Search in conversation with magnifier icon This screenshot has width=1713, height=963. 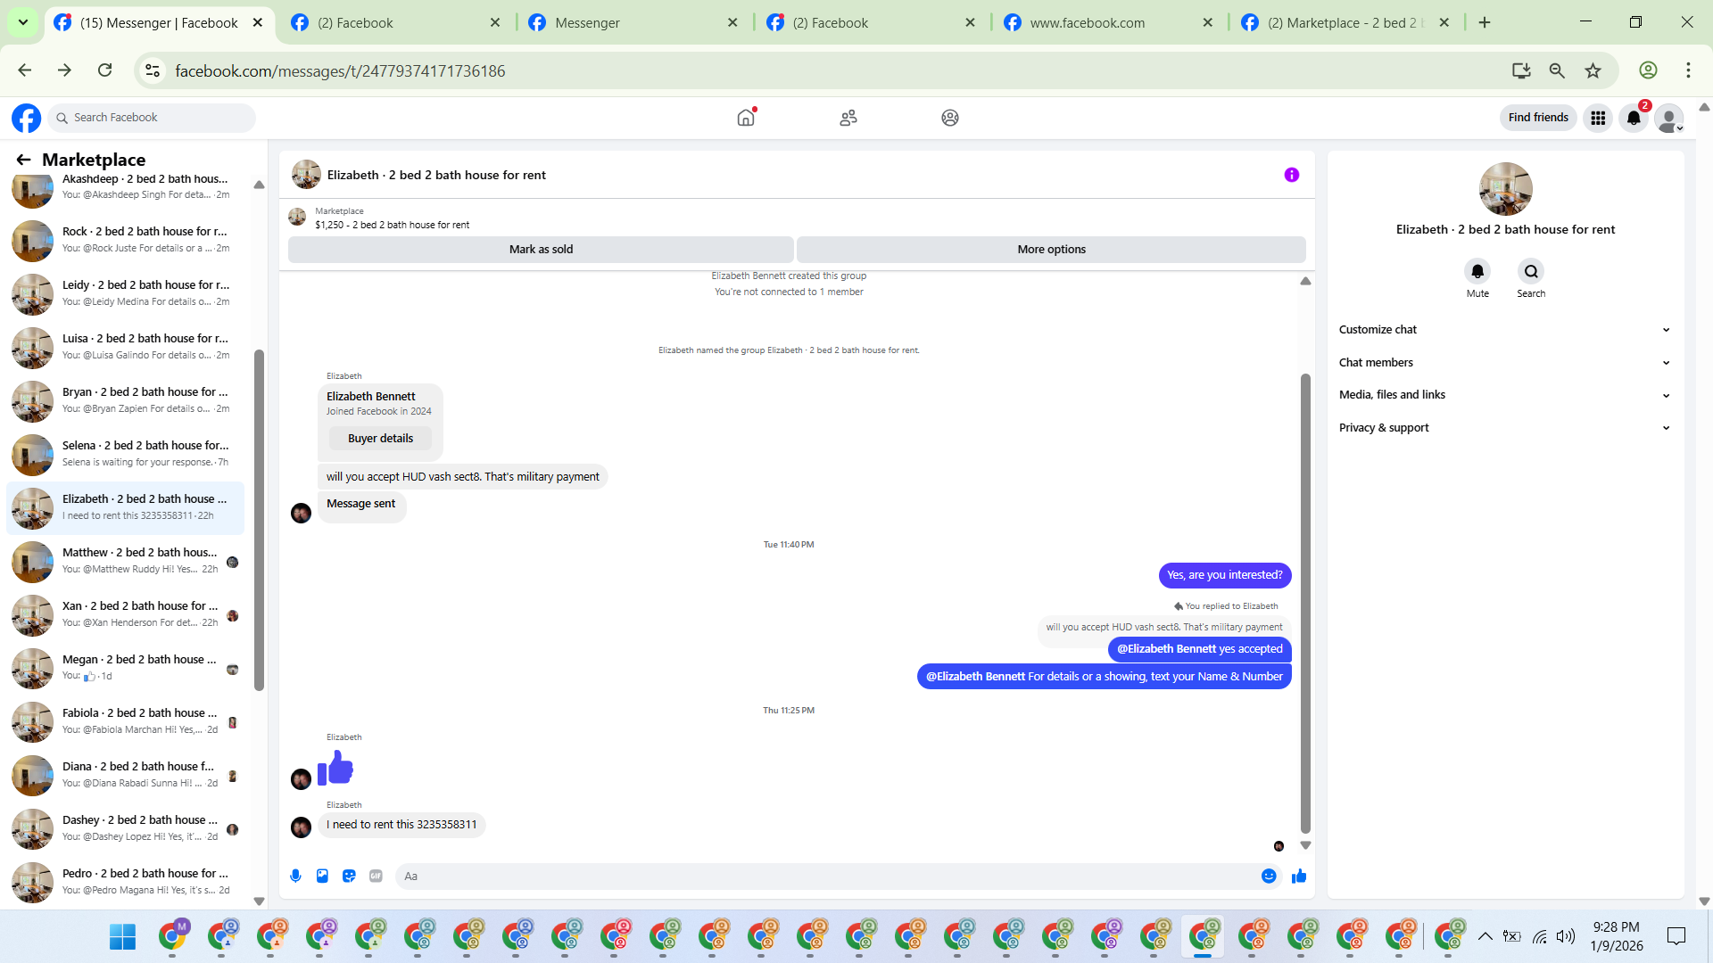1530,271
